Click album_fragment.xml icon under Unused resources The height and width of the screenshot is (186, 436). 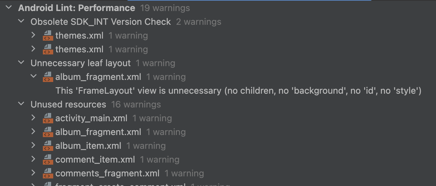(48, 132)
